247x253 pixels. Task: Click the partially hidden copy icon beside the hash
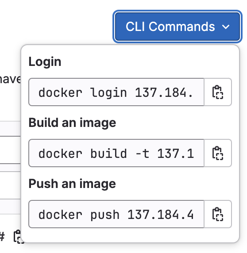click(x=17, y=237)
